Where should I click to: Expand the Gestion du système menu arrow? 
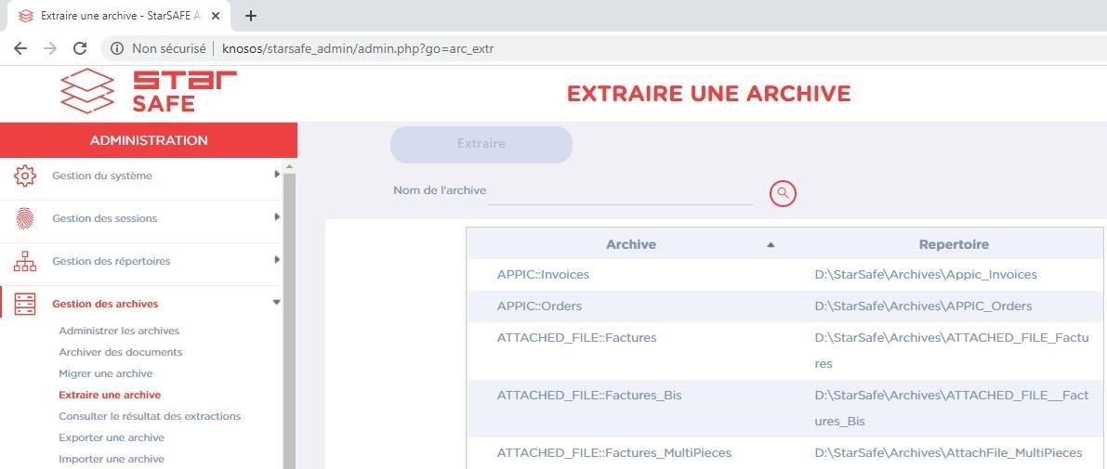pos(277,175)
